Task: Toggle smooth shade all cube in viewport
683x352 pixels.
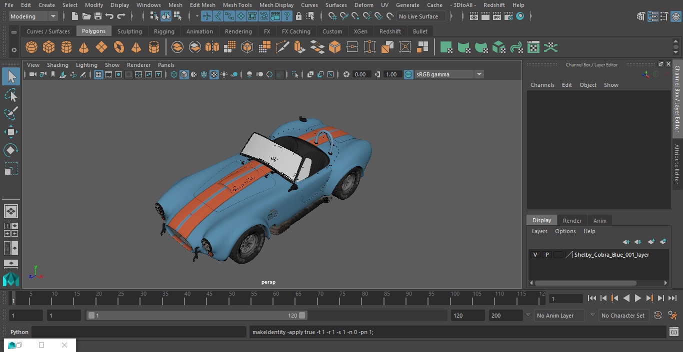Action: click(184, 74)
